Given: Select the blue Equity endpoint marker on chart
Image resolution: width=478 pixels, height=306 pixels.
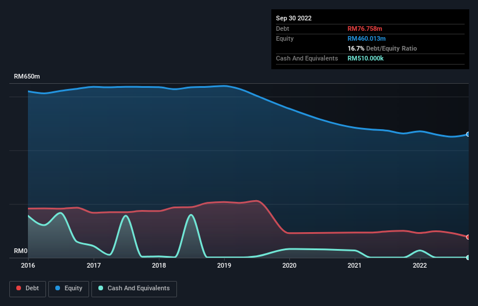Looking at the screenshot, I should click(x=468, y=134).
